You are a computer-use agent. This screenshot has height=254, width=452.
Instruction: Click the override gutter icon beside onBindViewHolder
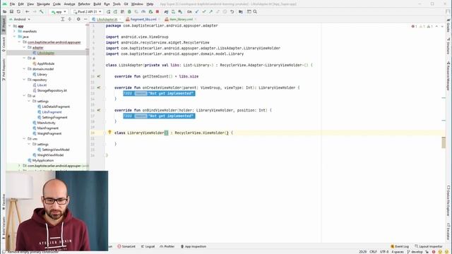click(99, 110)
